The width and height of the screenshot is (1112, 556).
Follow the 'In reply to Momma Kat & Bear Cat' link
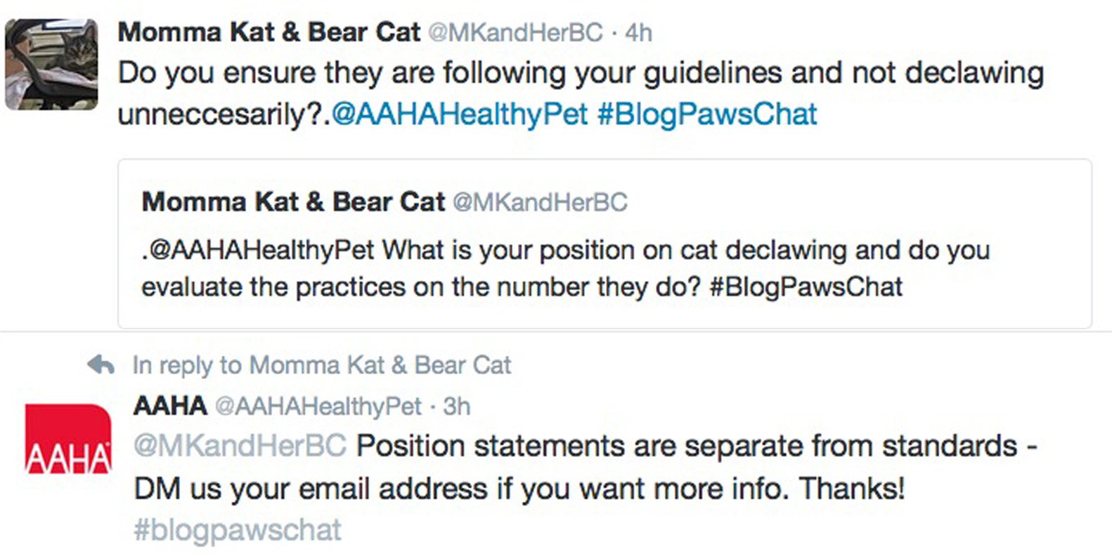[321, 365]
